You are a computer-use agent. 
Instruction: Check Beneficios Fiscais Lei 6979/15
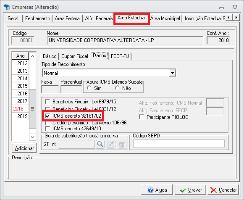coord(47,102)
